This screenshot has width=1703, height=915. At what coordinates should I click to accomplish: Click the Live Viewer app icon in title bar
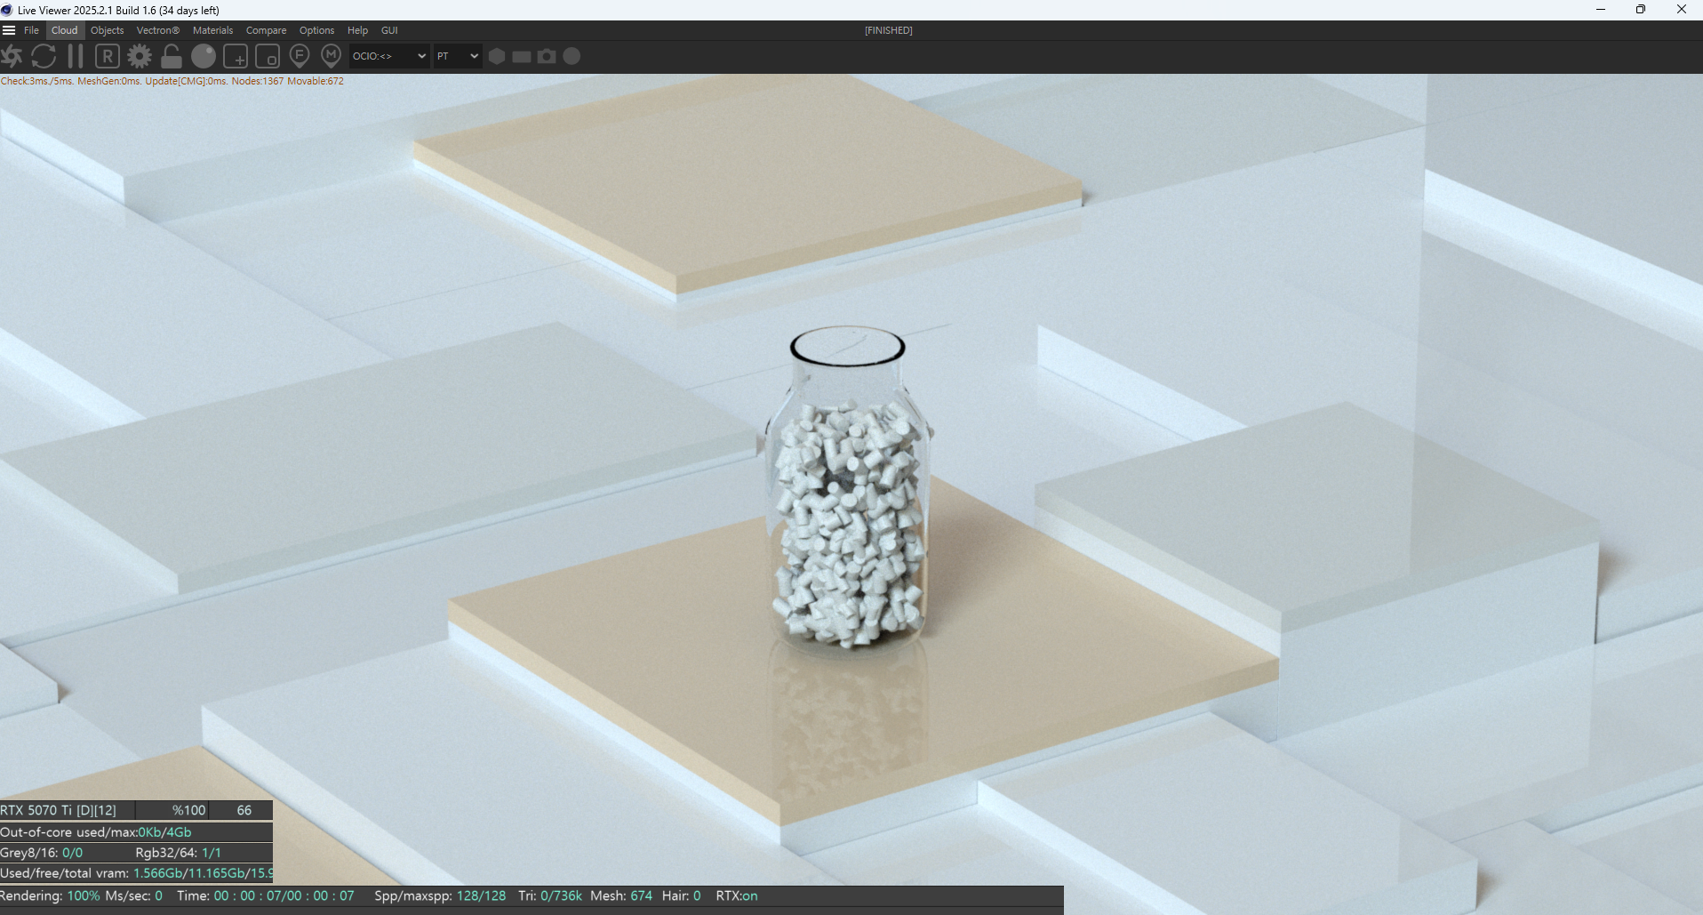click(7, 10)
